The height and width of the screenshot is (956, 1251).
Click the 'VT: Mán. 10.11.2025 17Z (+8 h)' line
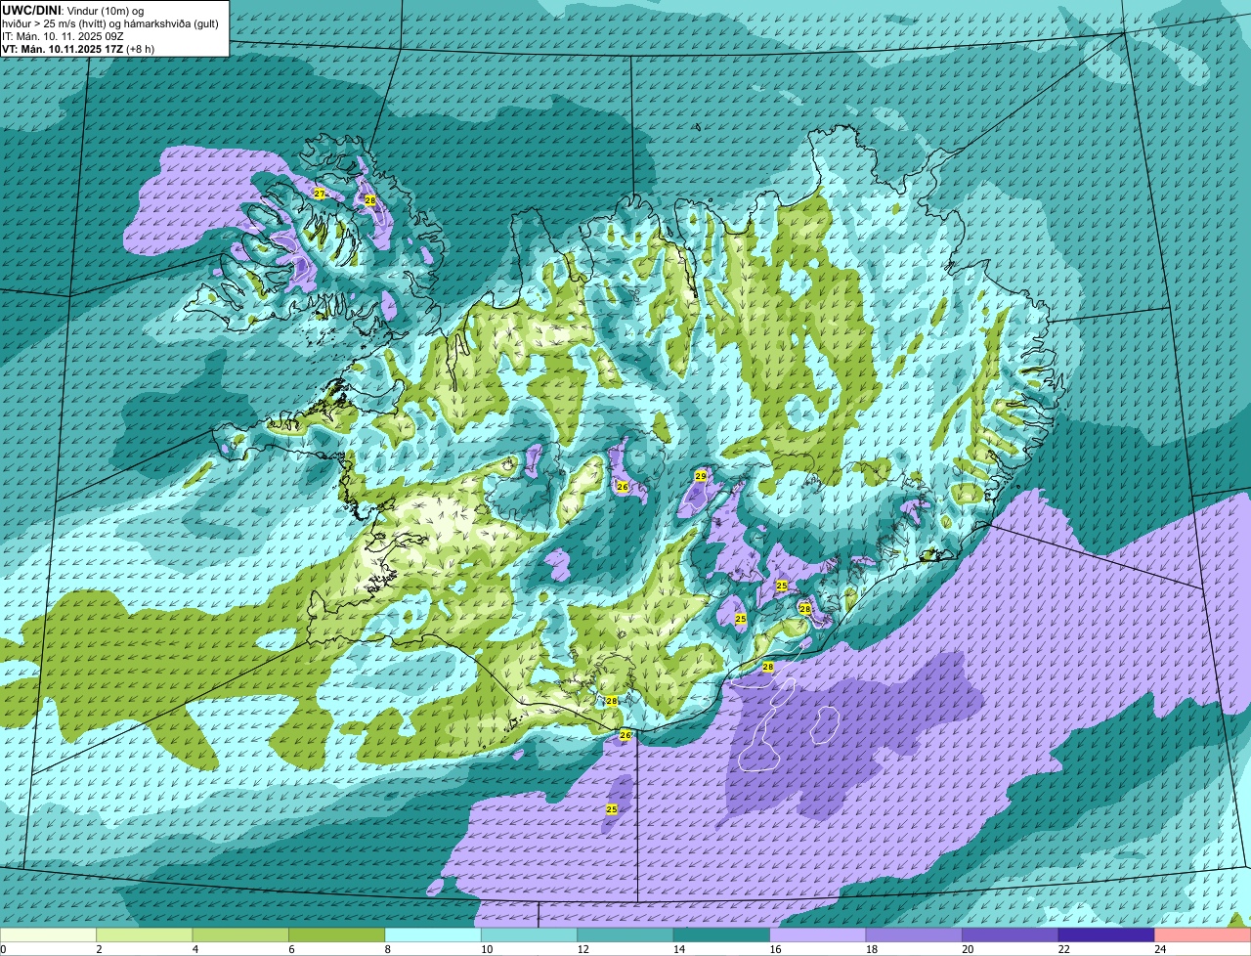pos(78,48)
